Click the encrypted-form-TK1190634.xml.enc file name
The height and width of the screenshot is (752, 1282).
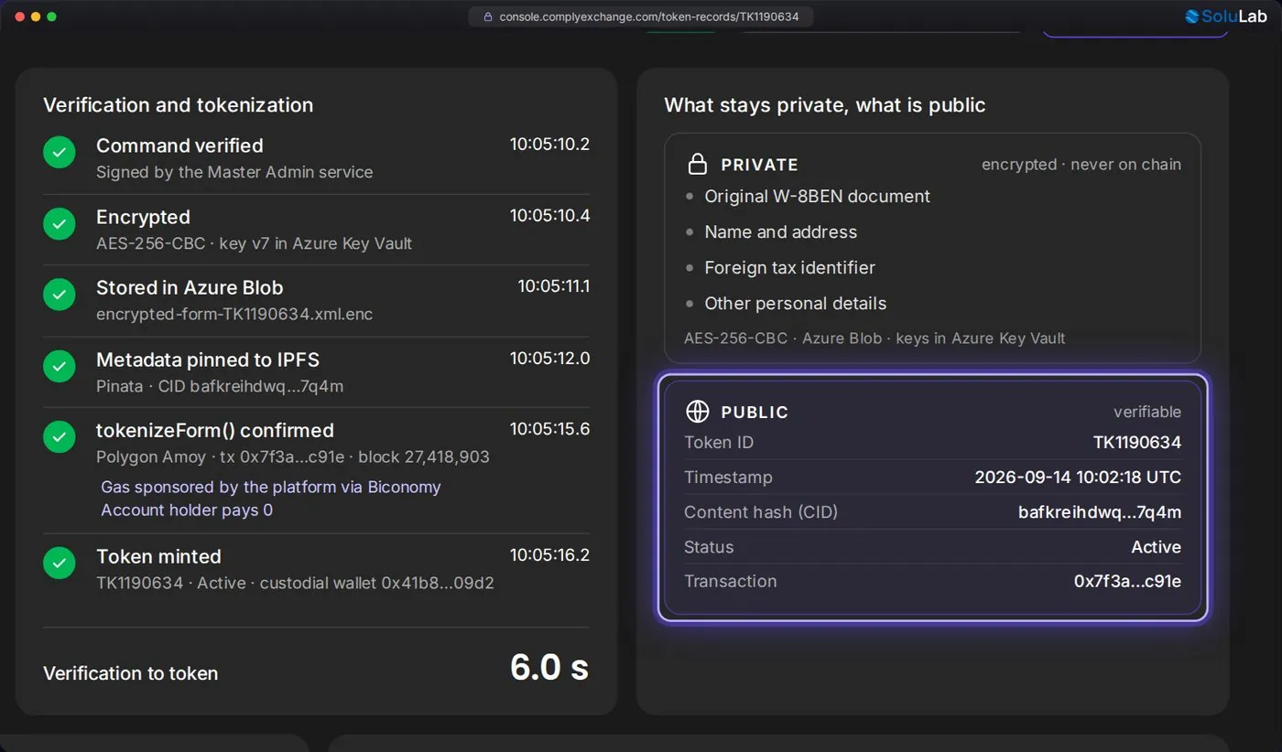(x=234, y=314)
